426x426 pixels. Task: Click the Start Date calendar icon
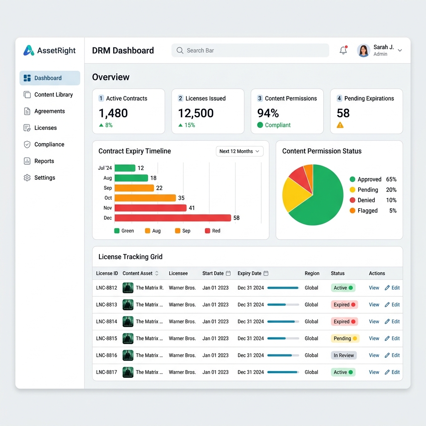[x=228, y=273]
